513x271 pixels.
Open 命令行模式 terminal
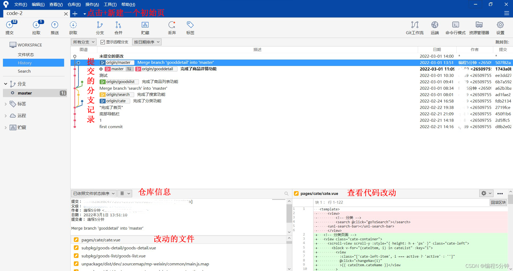coord(455,27)
